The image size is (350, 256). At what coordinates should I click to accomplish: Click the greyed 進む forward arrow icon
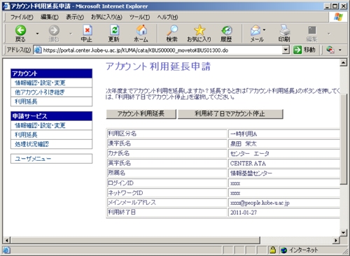54,30
